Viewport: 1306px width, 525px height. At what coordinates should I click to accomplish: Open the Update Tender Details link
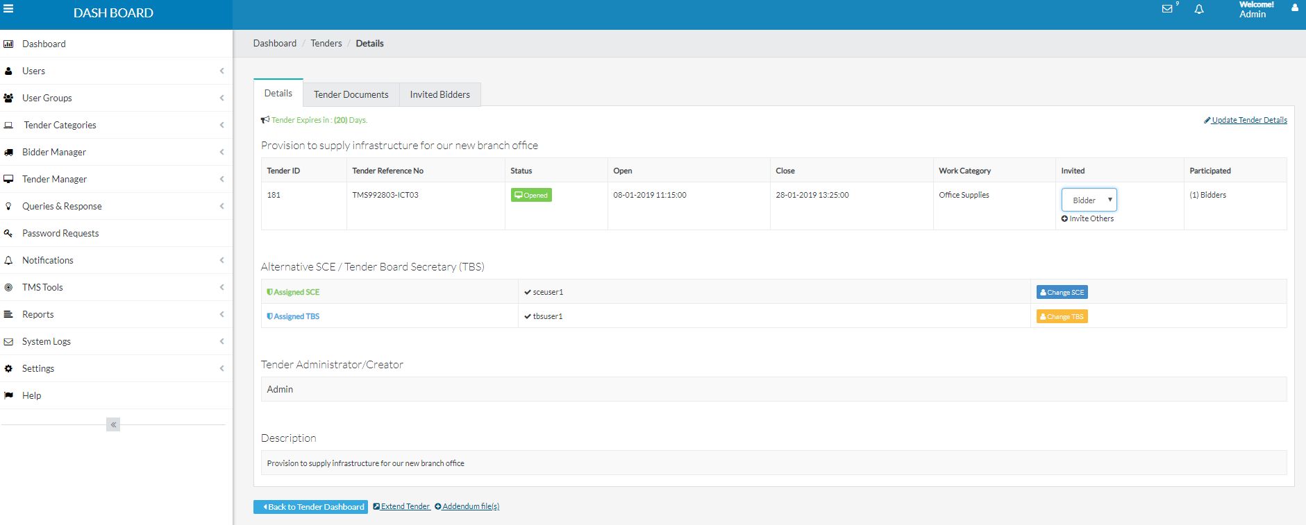click(1248, 120)
